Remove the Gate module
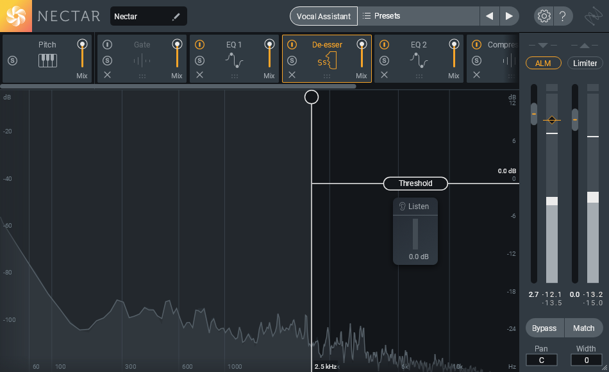 (x=107, y=75)
